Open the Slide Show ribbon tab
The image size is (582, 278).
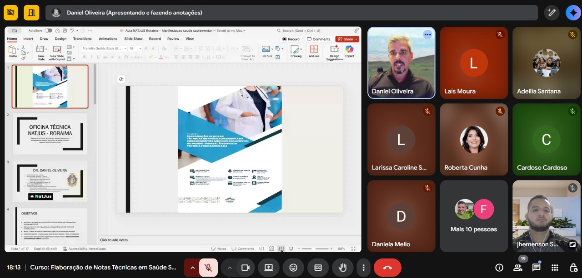(x=133, y=39)
